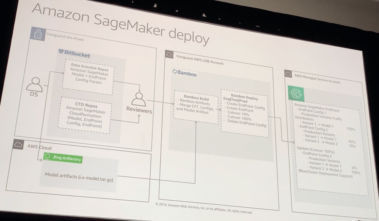Click the 'Reviewers' label
Screen dimensions: 379x221
coord(139,110)
